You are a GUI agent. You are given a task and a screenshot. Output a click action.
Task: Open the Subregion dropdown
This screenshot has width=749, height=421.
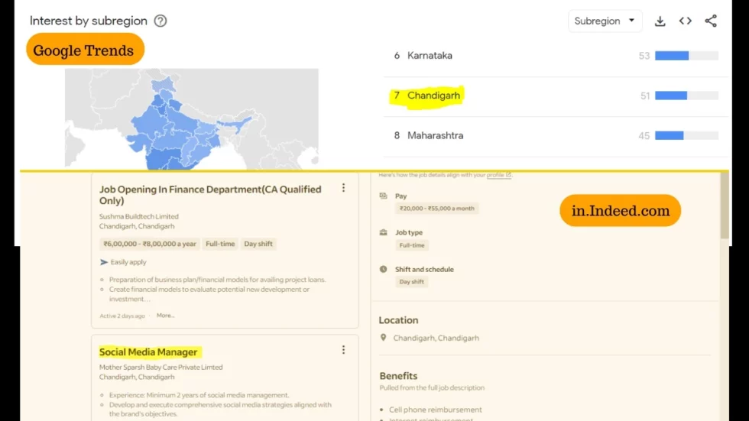605,21
